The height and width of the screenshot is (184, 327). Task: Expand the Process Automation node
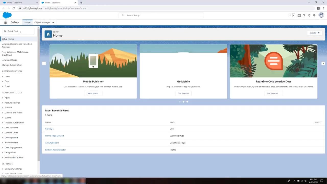[2, 123]
